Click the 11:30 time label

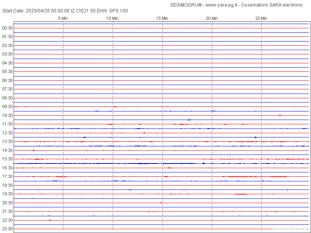tap(7, 124)
